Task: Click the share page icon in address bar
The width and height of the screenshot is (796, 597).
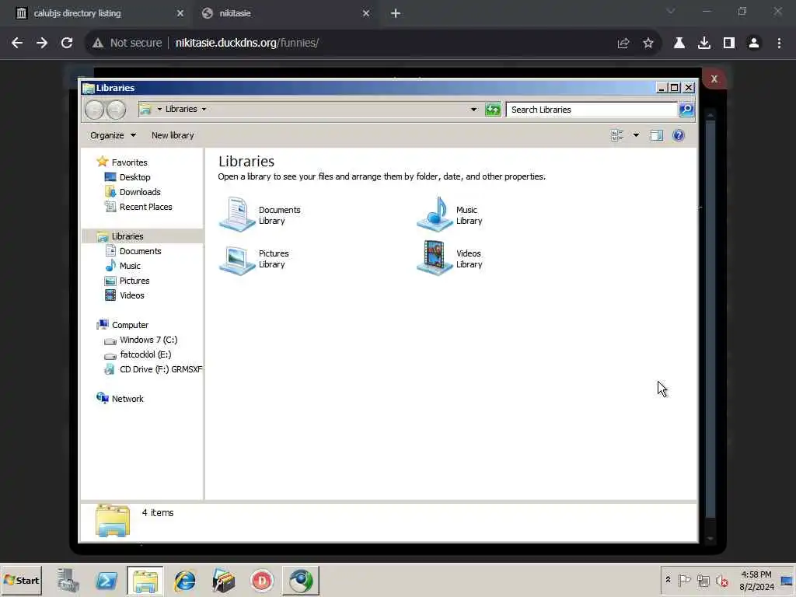Action: (x=623, y=44)
